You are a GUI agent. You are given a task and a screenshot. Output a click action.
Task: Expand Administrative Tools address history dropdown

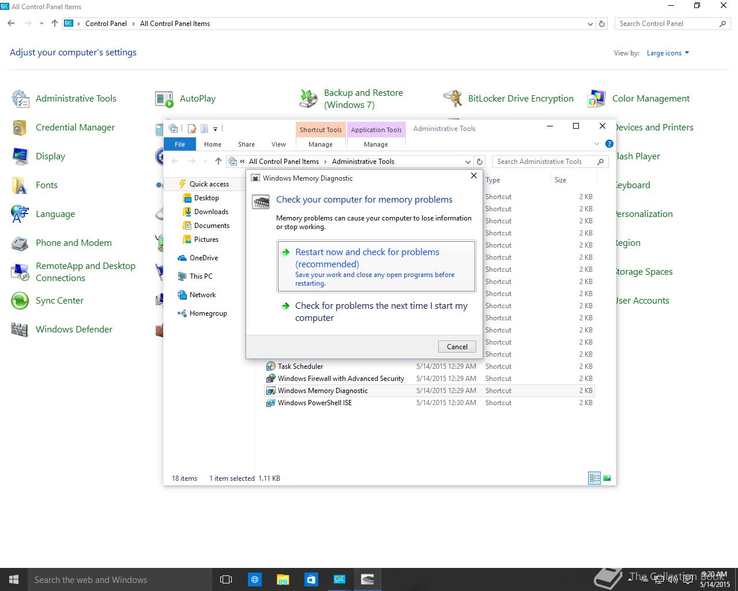(x=468, y=162)
